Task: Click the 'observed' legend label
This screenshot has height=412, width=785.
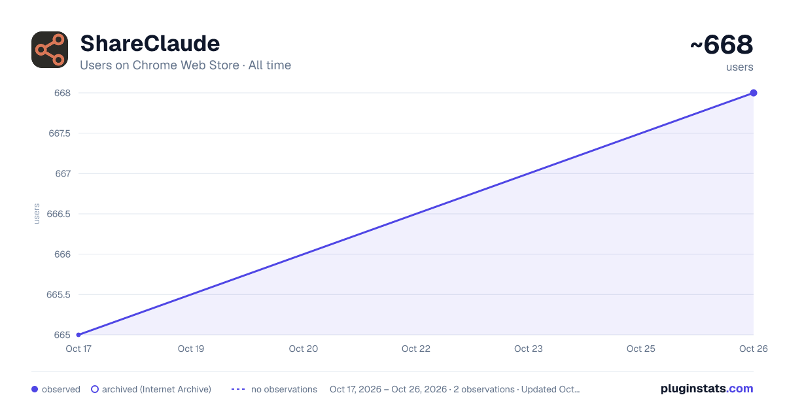Action: [x=61, y=389]
